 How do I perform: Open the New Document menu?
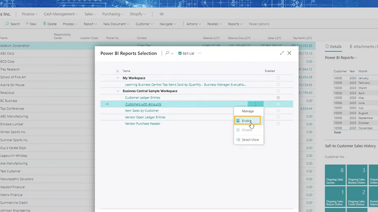click(x=116, y=24)
